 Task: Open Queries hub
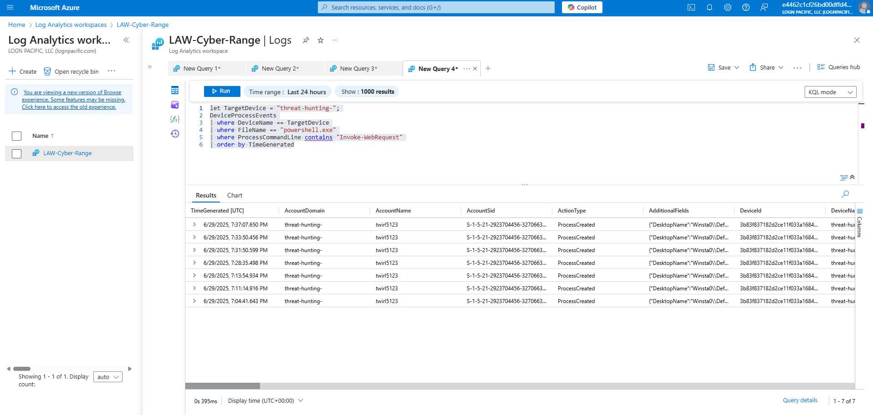click(x=839, y=67)
